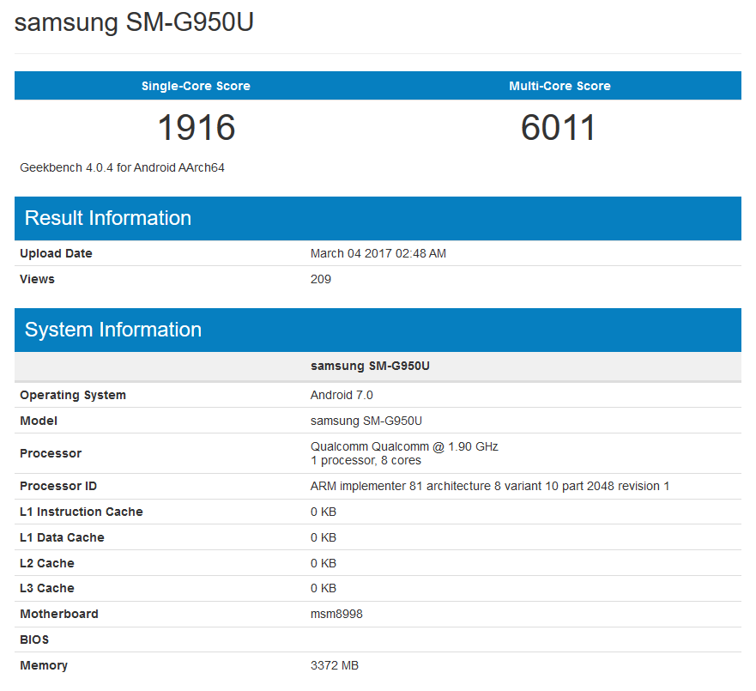Viewport: 756px width, 691px height.
Task: Click the L2 Cache row label
Action: (46, 563)
